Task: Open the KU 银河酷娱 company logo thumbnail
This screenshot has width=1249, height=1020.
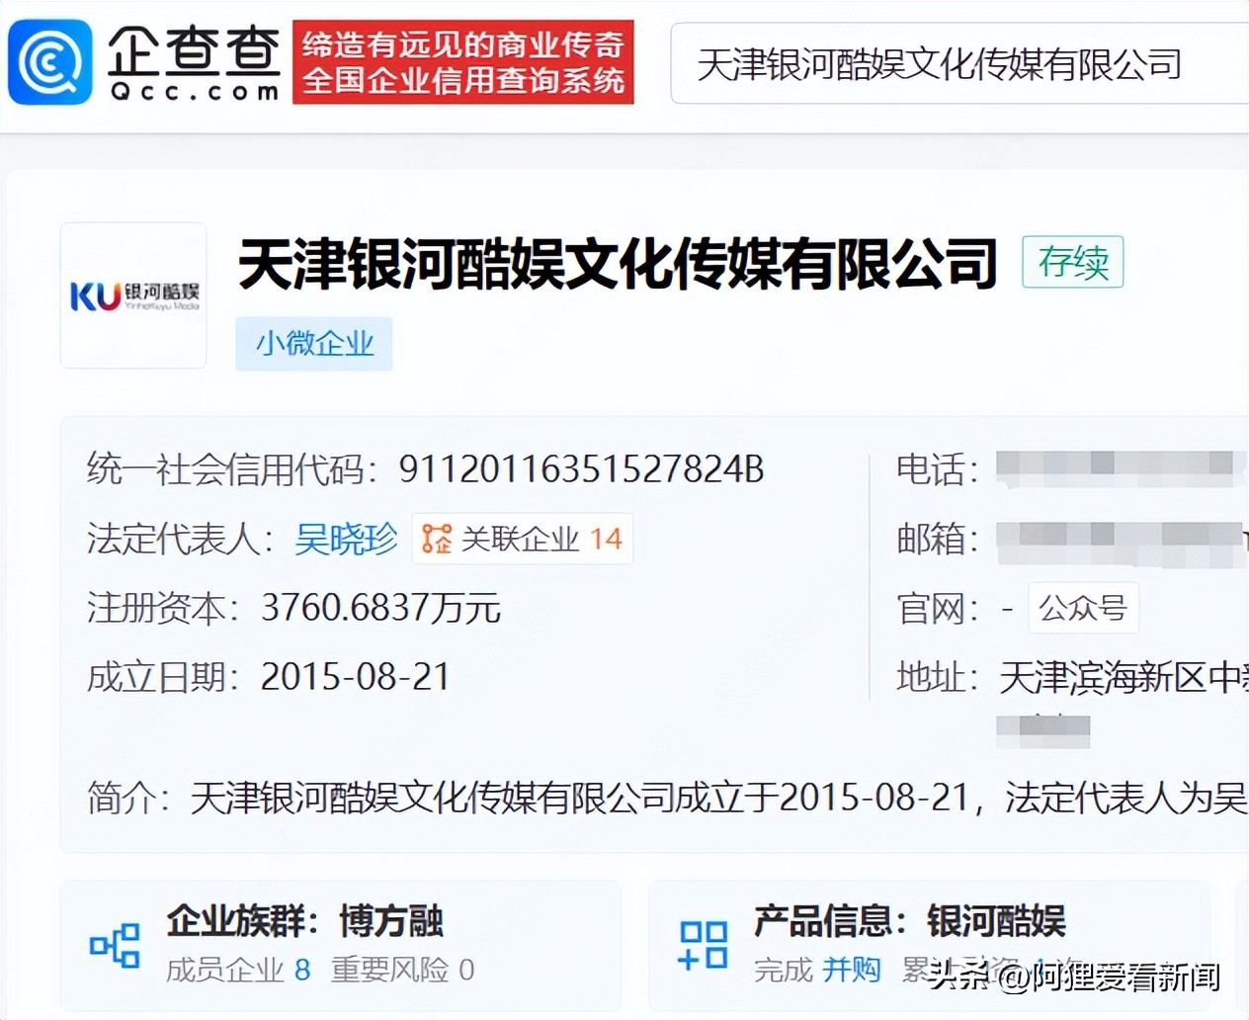Action: (133, 296)
